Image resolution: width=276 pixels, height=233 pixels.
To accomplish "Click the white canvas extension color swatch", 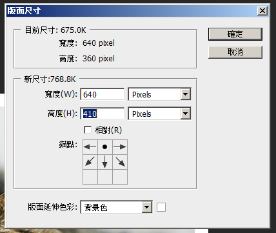I will pyautogui.click(x=161, y=207).
